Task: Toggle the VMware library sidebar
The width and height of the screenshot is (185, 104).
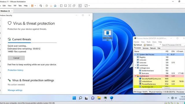Action: click(x=61, y=6)
